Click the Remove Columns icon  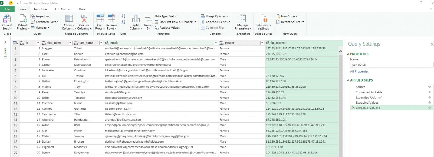84,19
